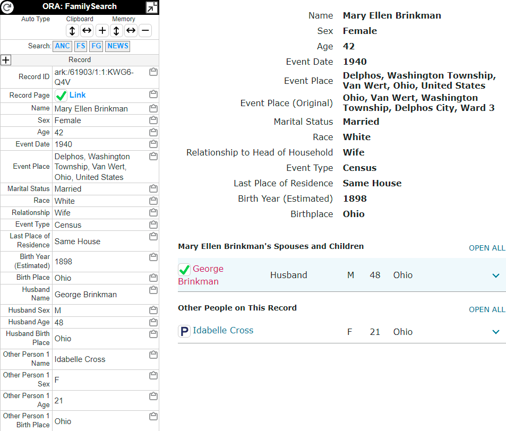Copy the Record Page link to clipboard

tap(153, 94)
